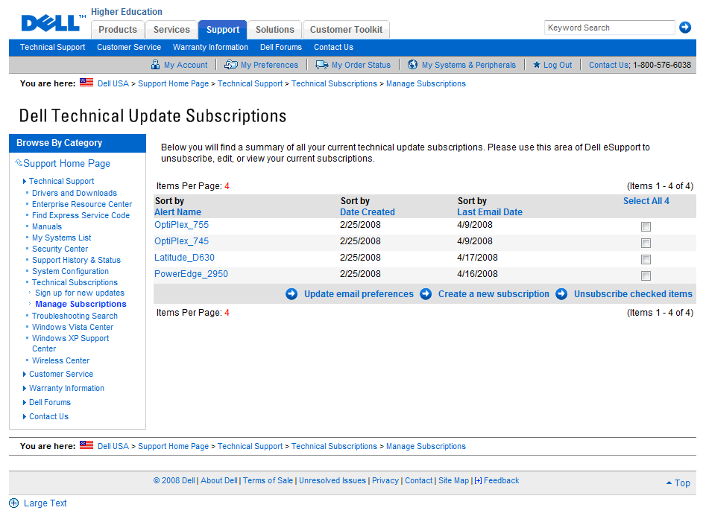
Task: Open the PowerEdge_2950 subscription
Action: tap(191, 274)
